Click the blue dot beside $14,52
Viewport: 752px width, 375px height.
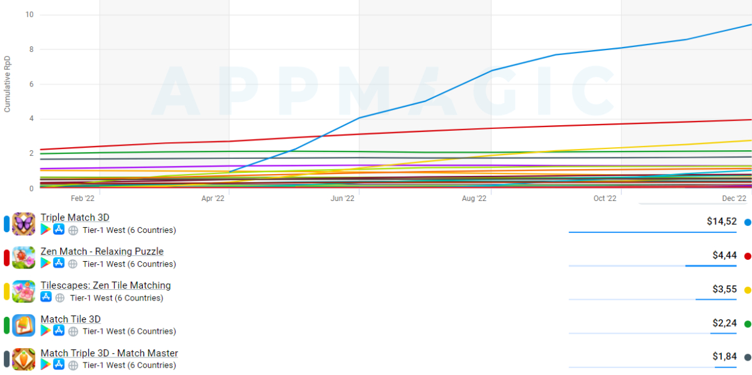tap(748, 222)
